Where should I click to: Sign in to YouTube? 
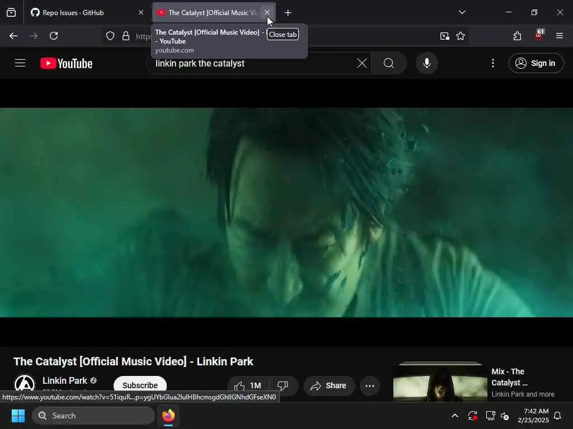[x=536, y=63]
